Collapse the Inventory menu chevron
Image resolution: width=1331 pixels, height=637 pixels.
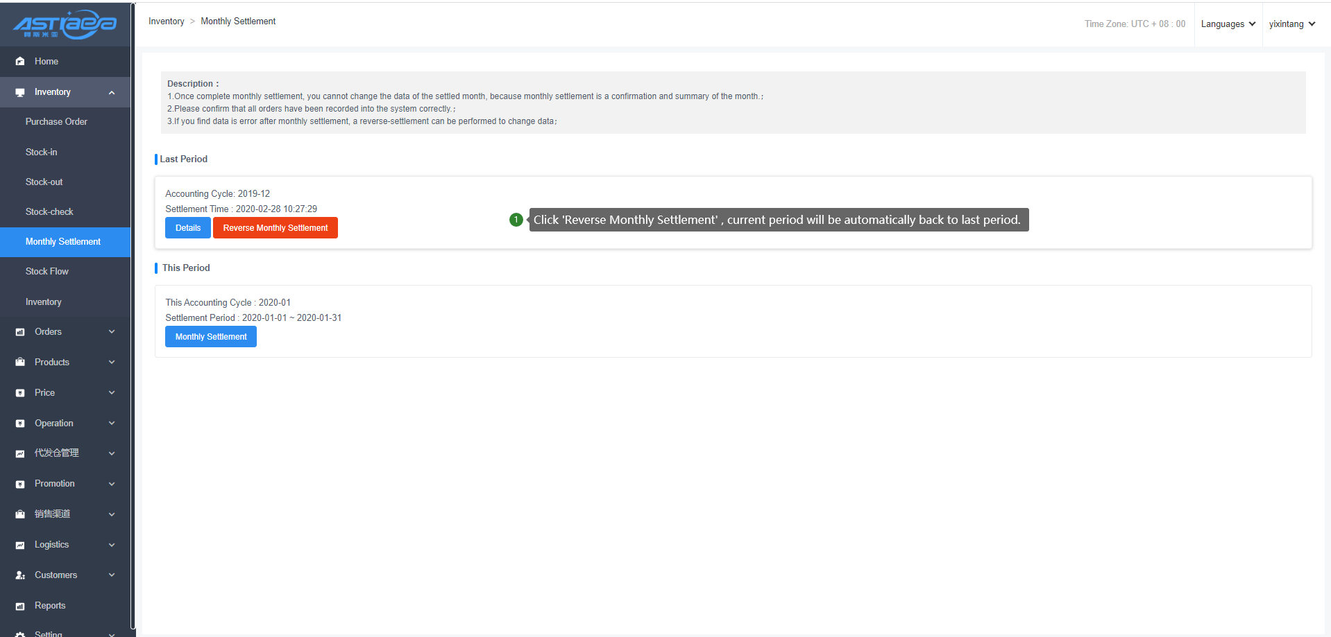tap(112, 93)
